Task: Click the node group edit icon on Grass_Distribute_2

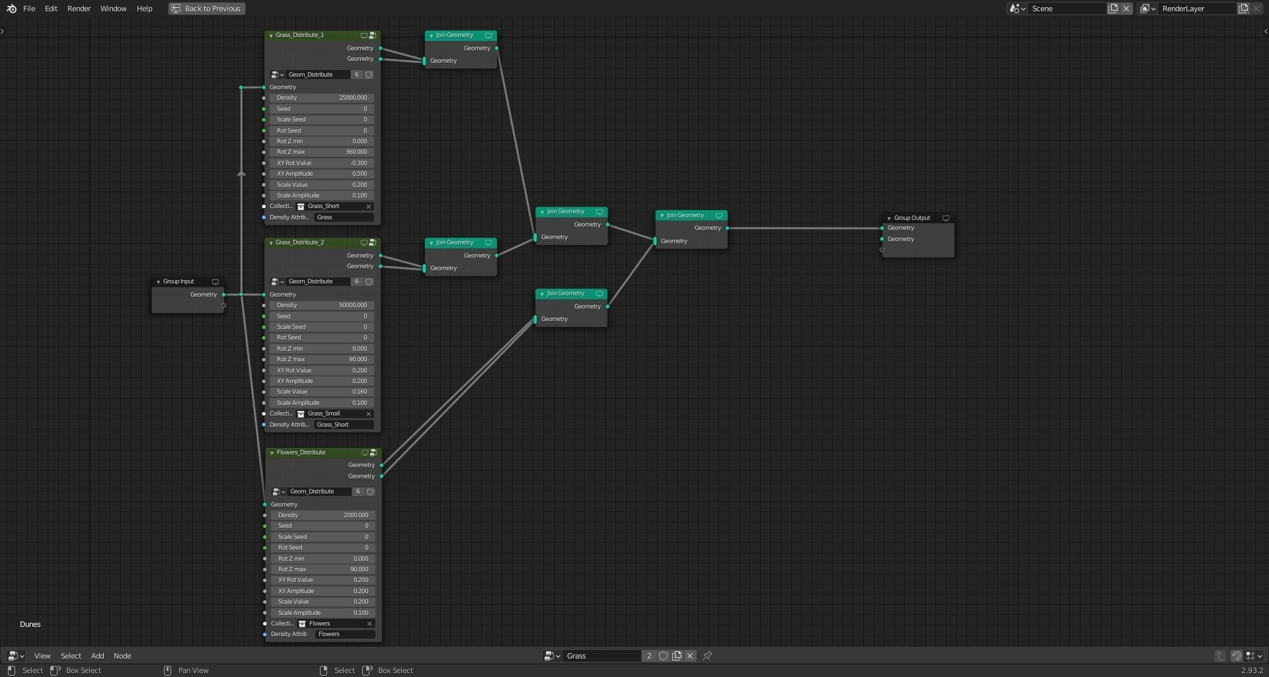Action: point(372,242)
